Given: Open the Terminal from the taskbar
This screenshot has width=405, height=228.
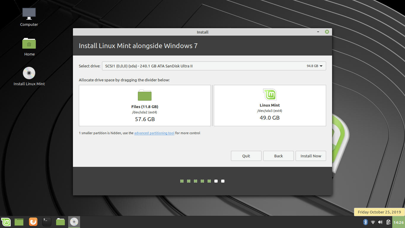Looking at the screenshot, I should click(47, 222).
